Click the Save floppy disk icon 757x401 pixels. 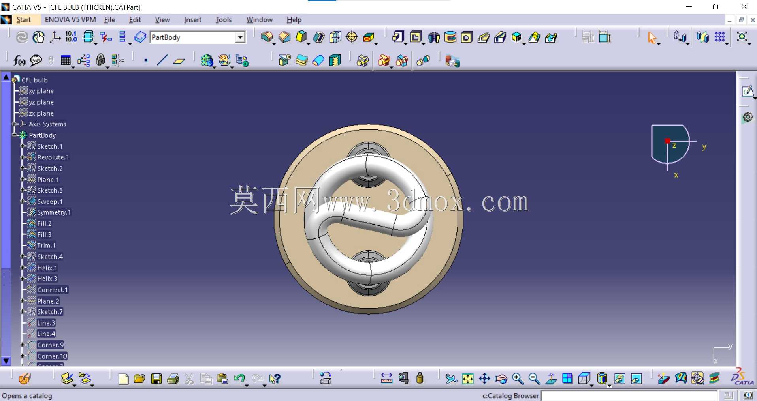coord(156,379)
